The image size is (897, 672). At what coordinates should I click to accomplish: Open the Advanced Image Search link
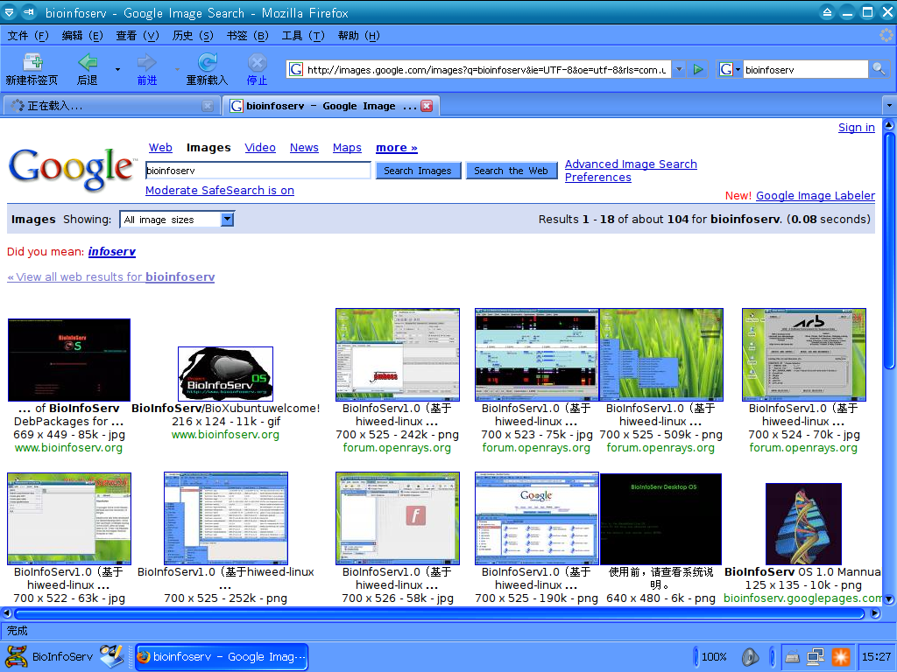(x=631, y=164)
